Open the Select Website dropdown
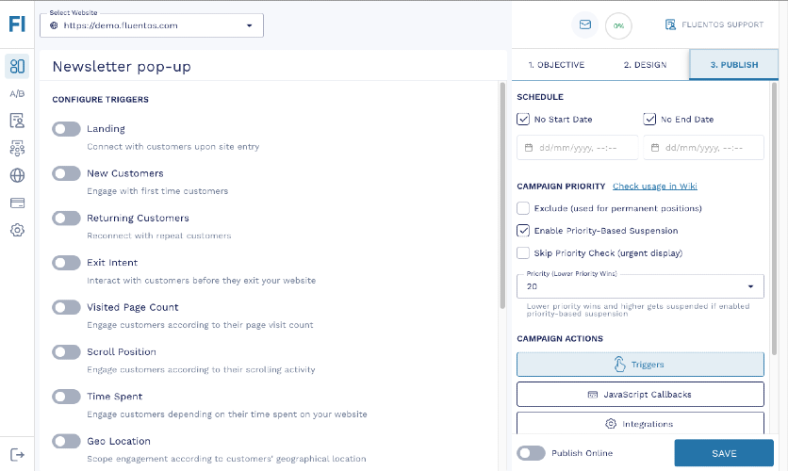Screen dimensions: 788x471 [x=151, y=25]
